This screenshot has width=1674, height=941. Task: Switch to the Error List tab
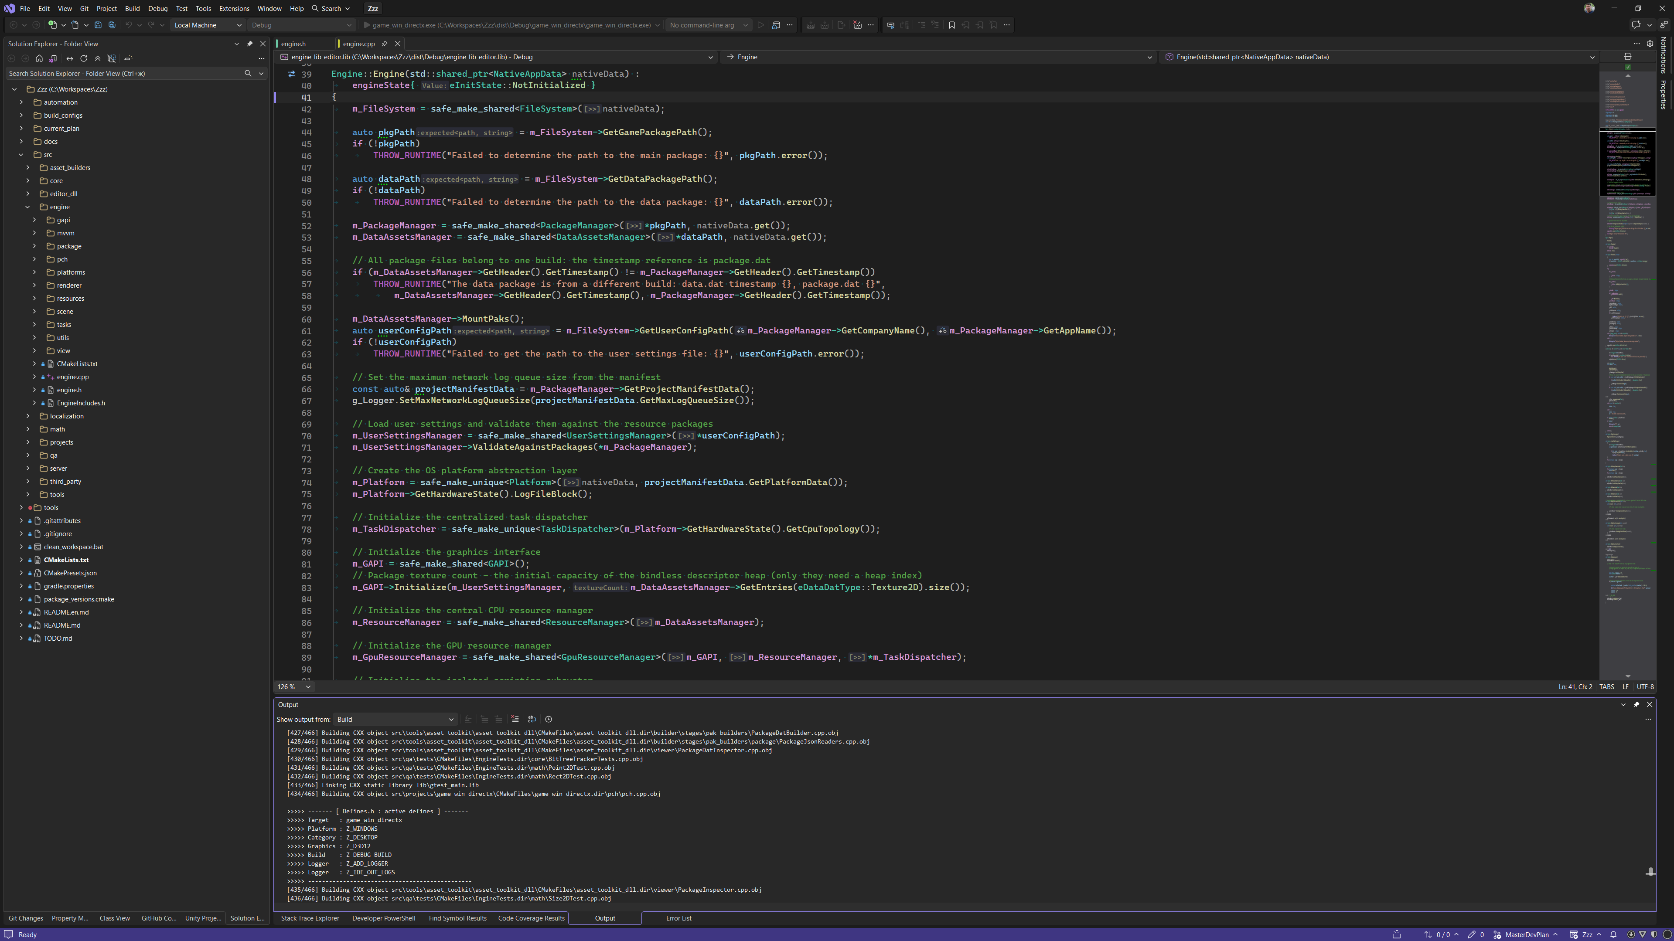(x=678, y=918)
